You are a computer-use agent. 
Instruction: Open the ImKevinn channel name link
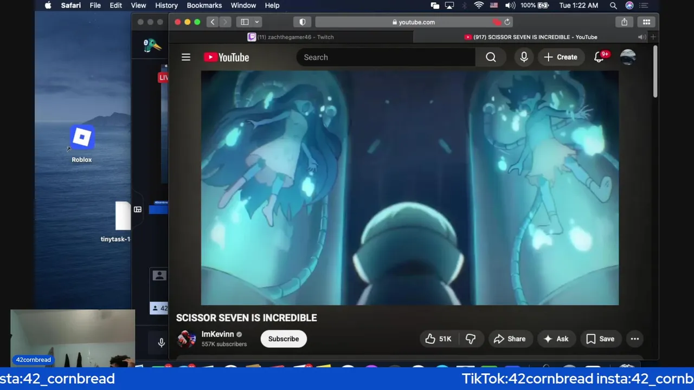[x=217, y=334]
